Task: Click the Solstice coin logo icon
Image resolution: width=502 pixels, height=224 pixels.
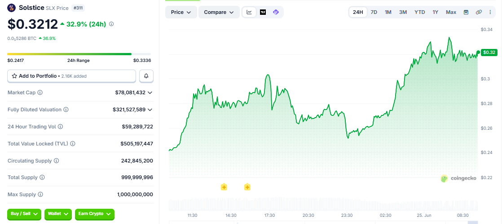Action: pyautogui.click(x=12, y=7)
